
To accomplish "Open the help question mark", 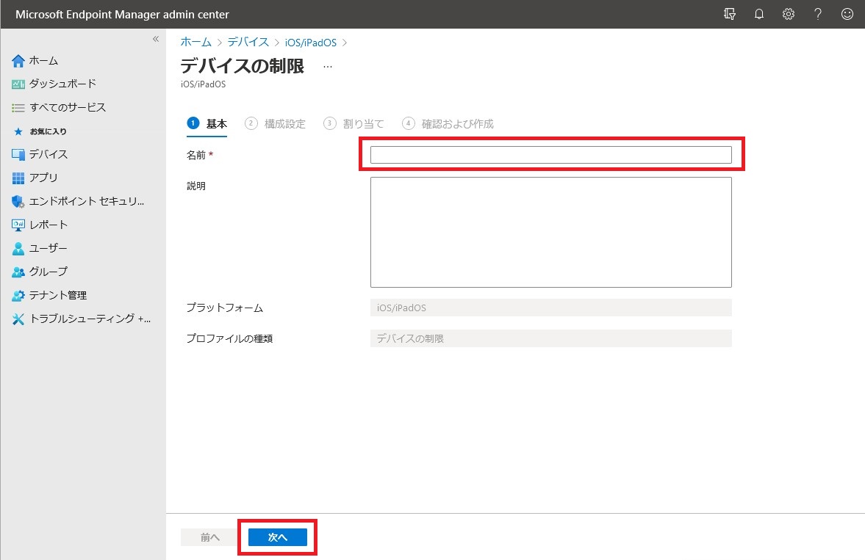I will click(x=817, y=15).
